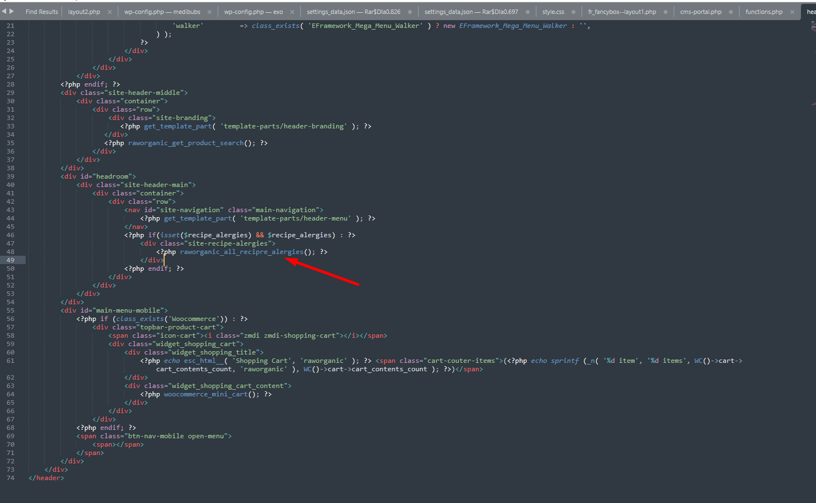Select the wp-config.php — medibubs tab

pos(162,12)
